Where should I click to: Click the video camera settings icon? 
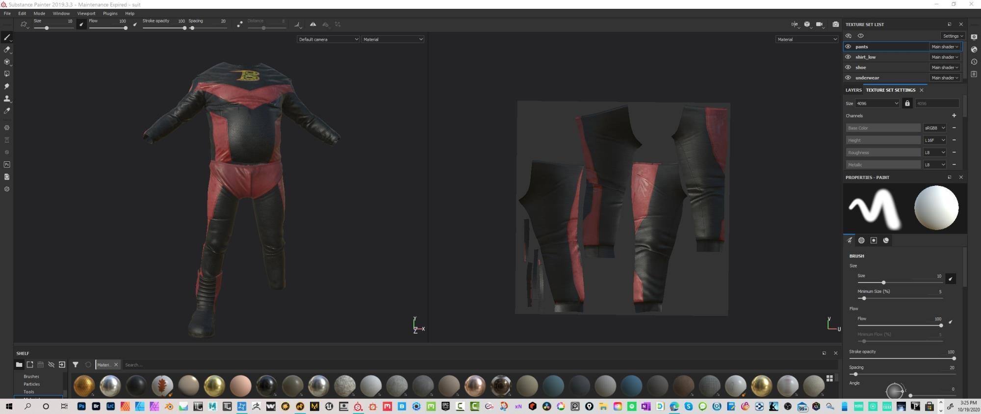(x=819, y=24)
